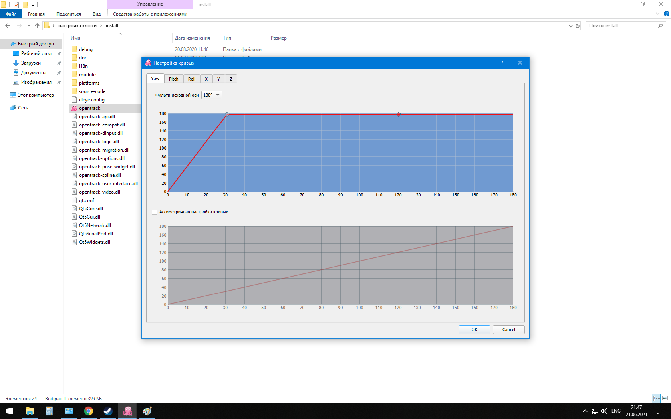671x419 pixels.
Task: Select the doc folder icon
Action: (74, 57)
